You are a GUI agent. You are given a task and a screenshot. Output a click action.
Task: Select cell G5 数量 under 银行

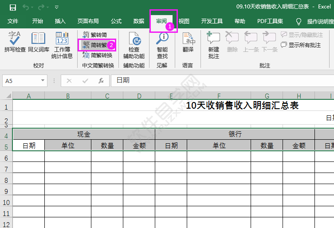[x=267, y=145]
